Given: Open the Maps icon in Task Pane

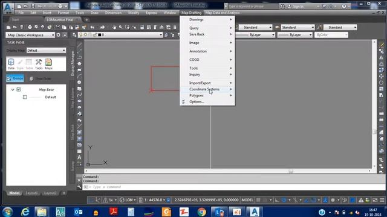Looking at the screenshot, I should pyautogui.click(x=48, y=64).
